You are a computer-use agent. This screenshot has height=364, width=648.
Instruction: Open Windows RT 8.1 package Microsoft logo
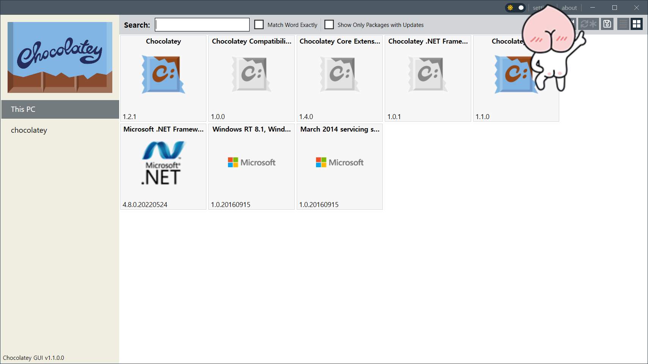(x=252, y=162)
